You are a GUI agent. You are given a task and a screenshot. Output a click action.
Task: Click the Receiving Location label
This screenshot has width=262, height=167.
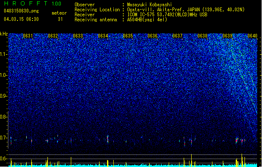click(x=97, y=10)
